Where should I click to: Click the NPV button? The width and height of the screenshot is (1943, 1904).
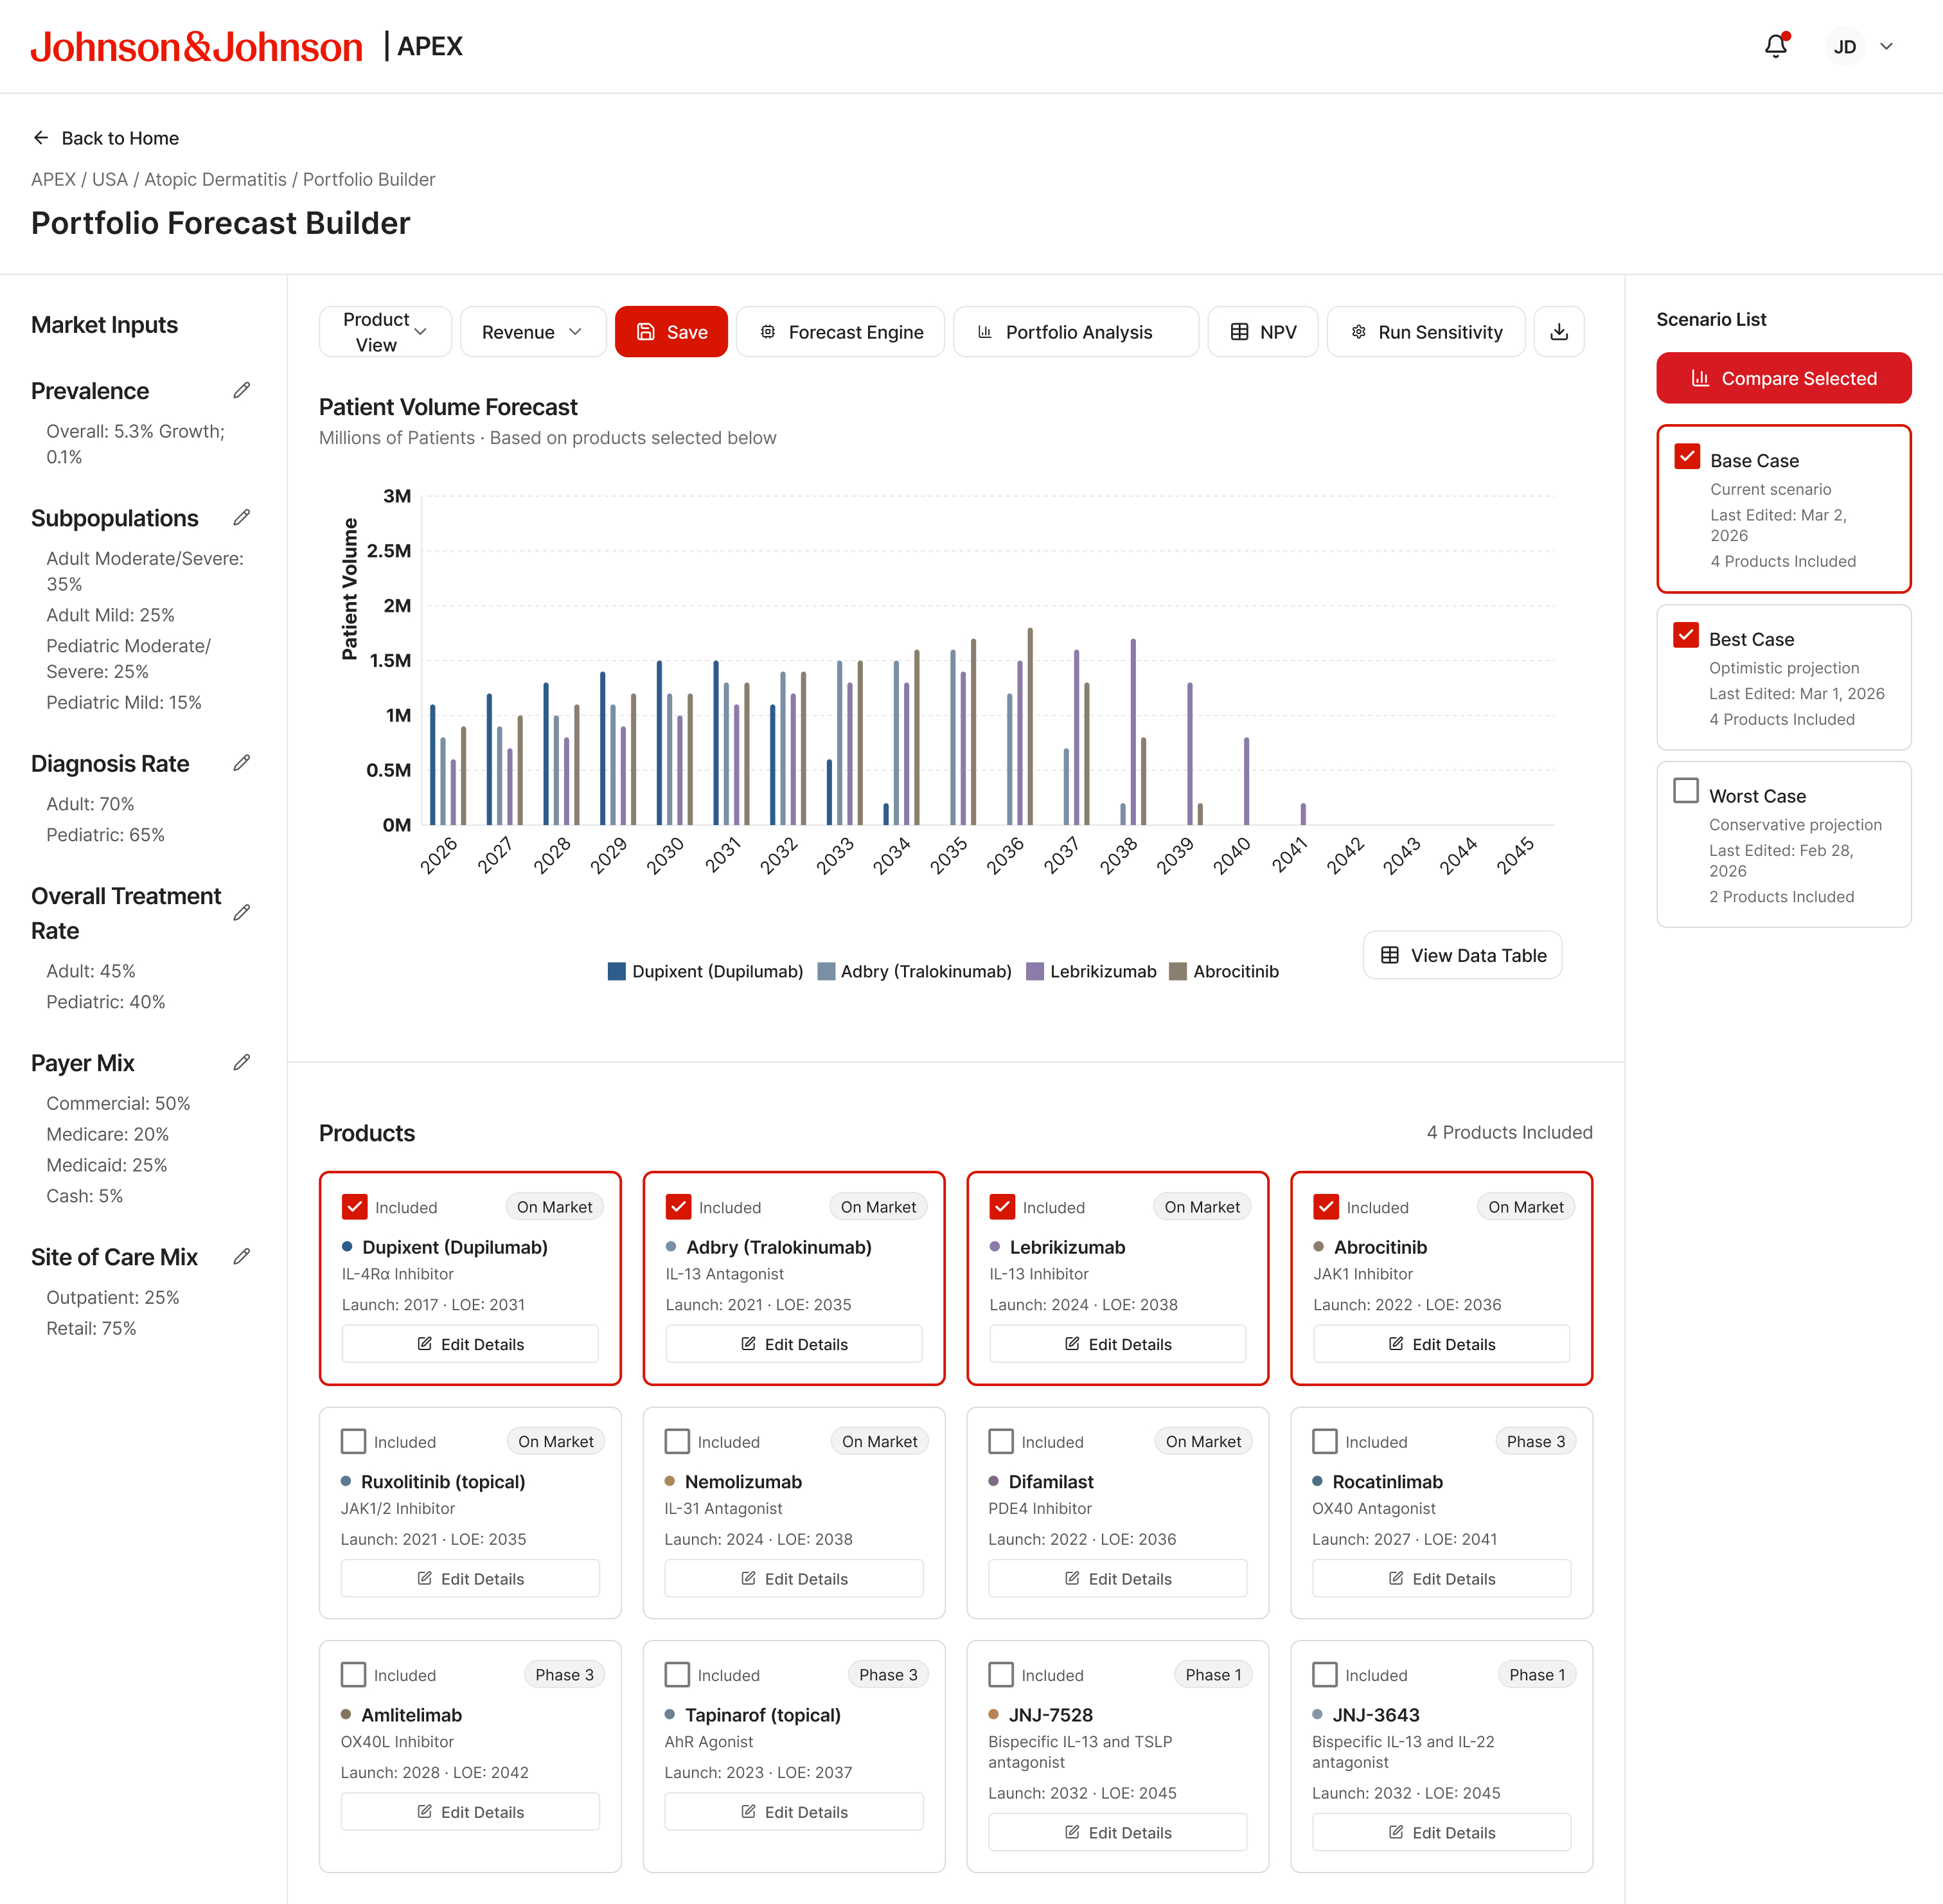[1262, 332]
